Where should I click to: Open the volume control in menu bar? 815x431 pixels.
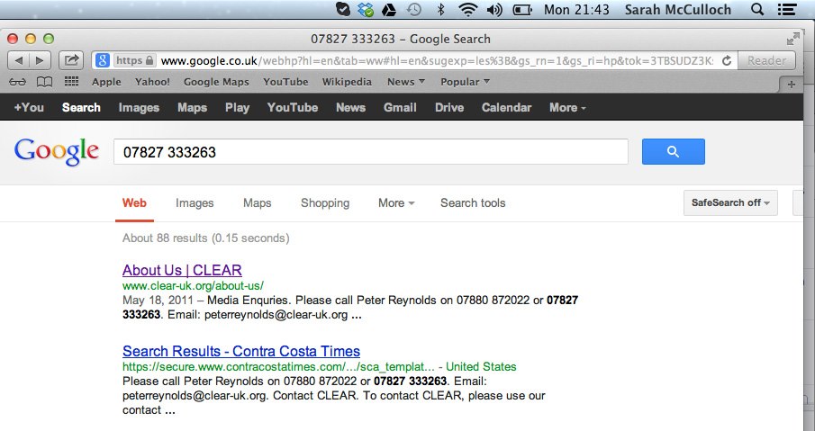coord(494,9)
